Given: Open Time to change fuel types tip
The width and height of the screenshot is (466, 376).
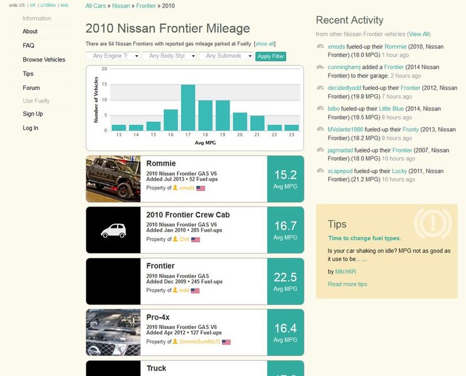Looking at the screenshot, I should click(364, 238).
